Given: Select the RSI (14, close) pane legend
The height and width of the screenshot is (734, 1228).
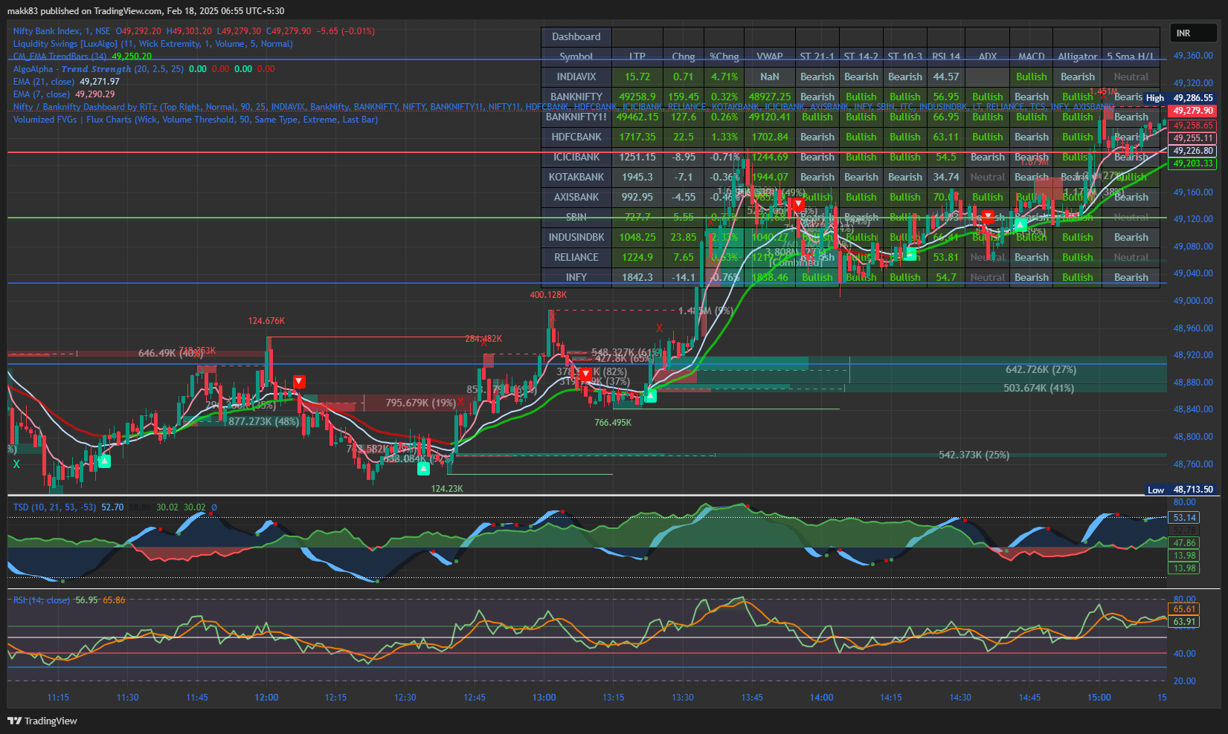Looking at the screenshot, I should [x=42, y=600].
